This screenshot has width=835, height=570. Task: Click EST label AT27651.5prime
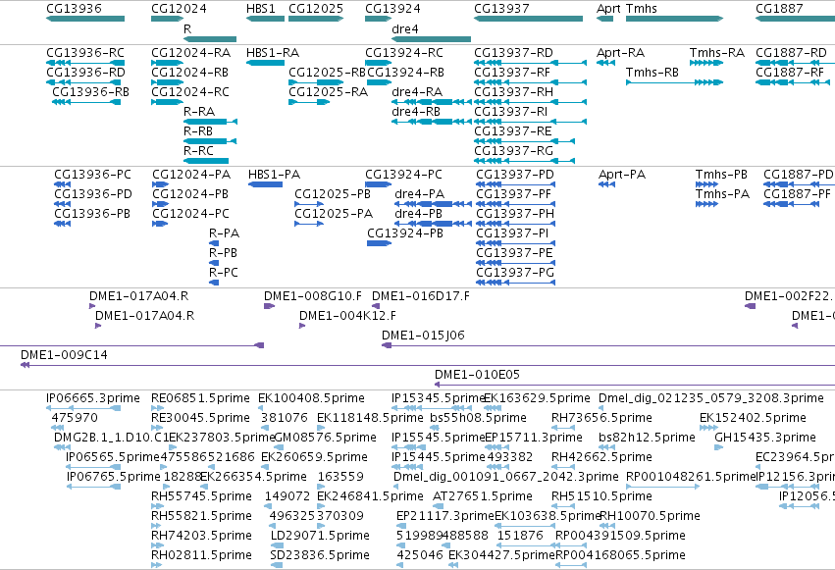coord(483,496)
